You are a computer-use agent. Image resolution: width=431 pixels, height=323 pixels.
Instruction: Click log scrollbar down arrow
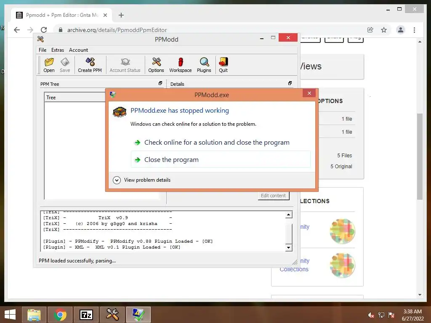point(288,247)
